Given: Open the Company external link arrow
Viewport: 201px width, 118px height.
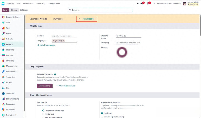Looking at the screenshot, I should [140, 43].
